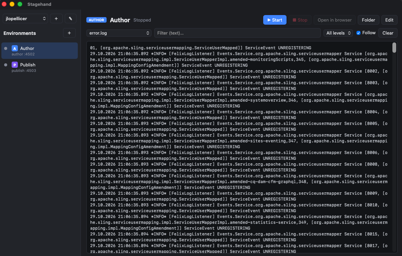The image size is (402, 256).
Task: Clear the log output
Action: click(x=388, y=33)
